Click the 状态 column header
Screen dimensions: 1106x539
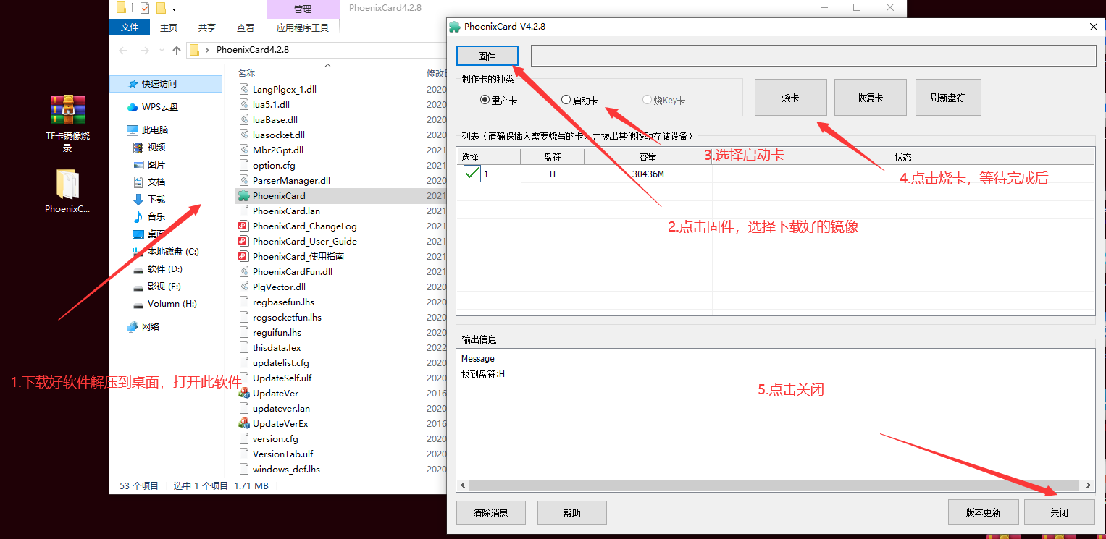click(902, 157)
